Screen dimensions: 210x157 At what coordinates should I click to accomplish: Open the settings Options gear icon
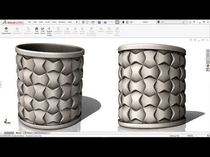(131, 22)
